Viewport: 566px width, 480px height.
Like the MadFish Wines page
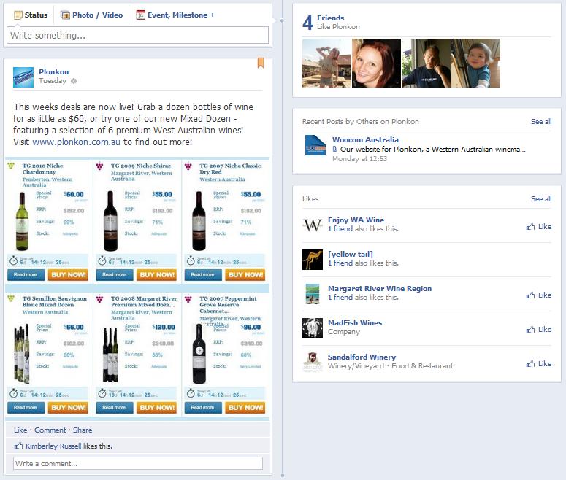[539, 329]
